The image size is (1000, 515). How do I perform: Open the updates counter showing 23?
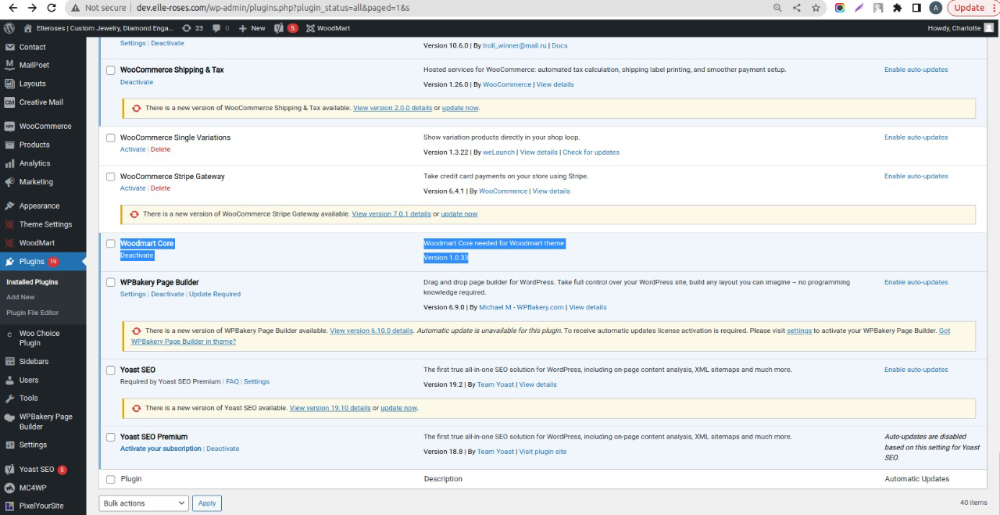192,28
